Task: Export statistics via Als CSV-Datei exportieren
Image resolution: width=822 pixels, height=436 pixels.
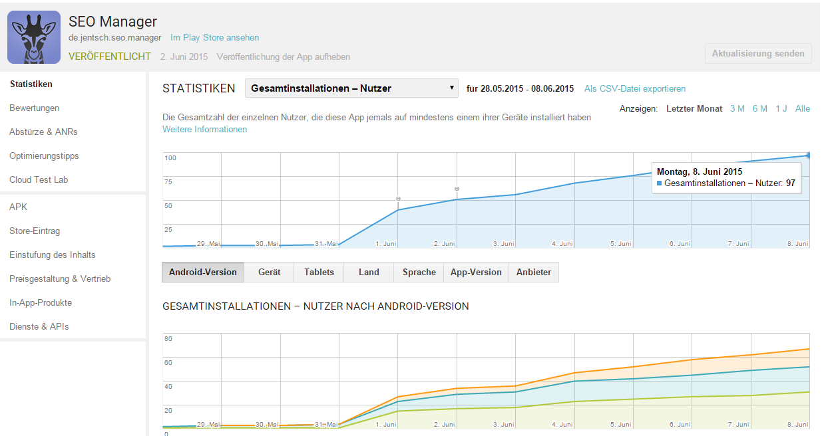Action: point(635,88)
